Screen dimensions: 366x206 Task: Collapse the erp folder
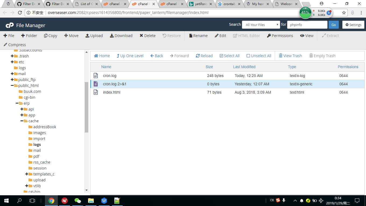pyautogui.click(x=17, y=103)
